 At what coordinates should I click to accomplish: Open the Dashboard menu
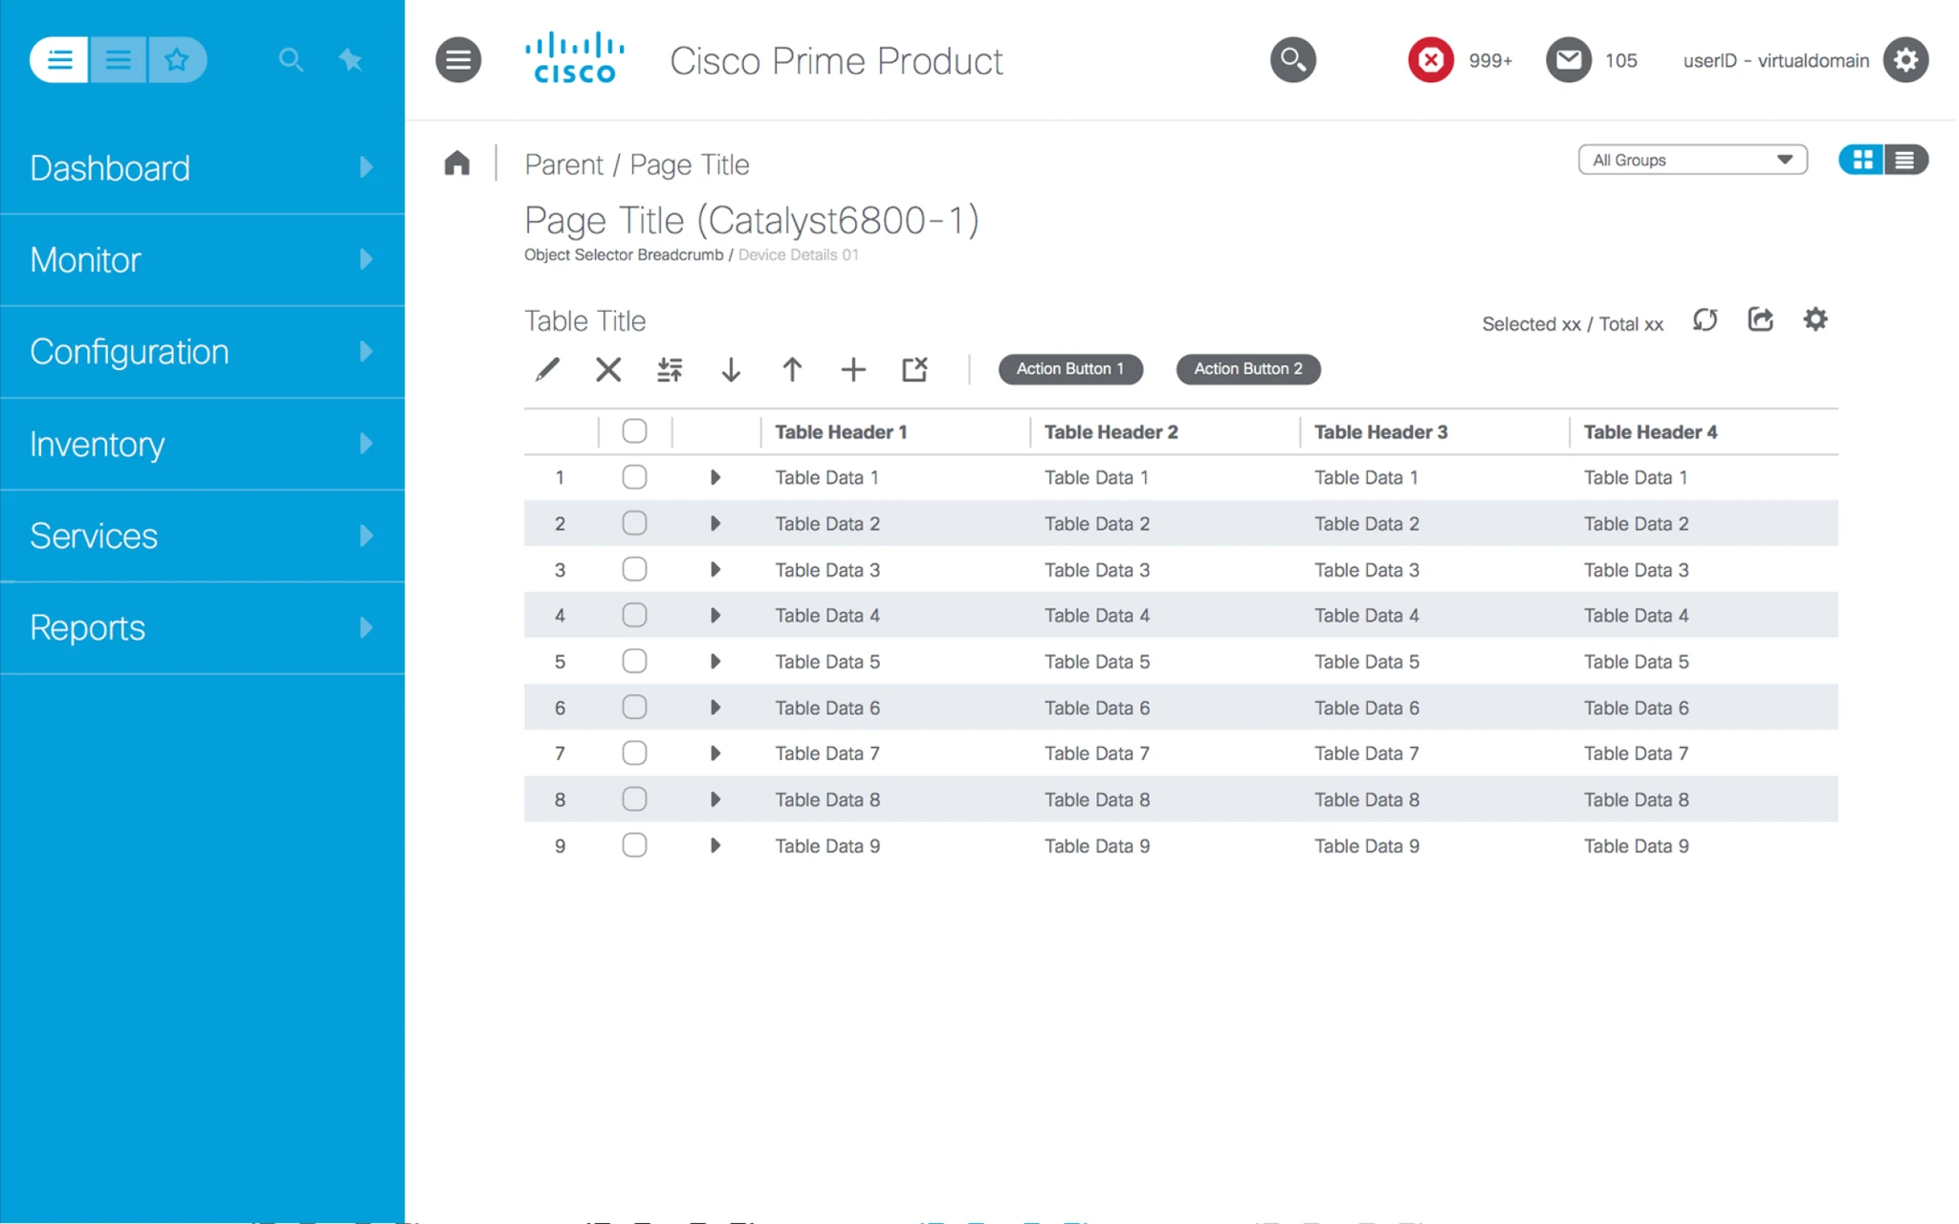[x=202, y=168]
